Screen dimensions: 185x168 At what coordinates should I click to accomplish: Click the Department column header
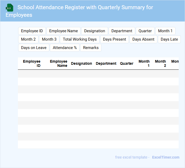pyautogui.click(x=106, y=63)
